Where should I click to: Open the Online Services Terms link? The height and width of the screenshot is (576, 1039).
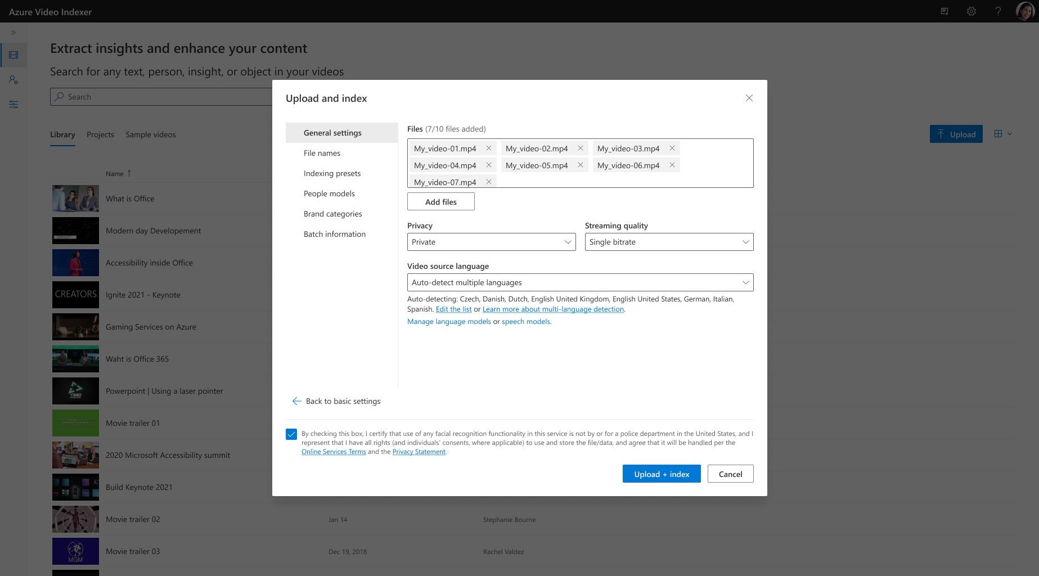(334, 452)
